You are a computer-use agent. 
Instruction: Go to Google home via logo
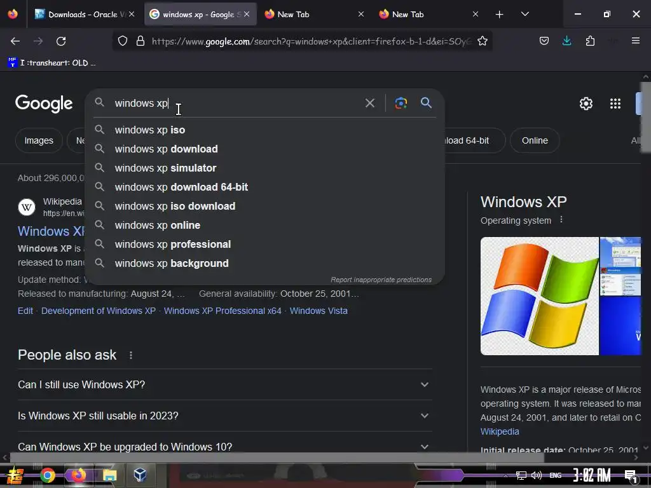pos(44,104)
